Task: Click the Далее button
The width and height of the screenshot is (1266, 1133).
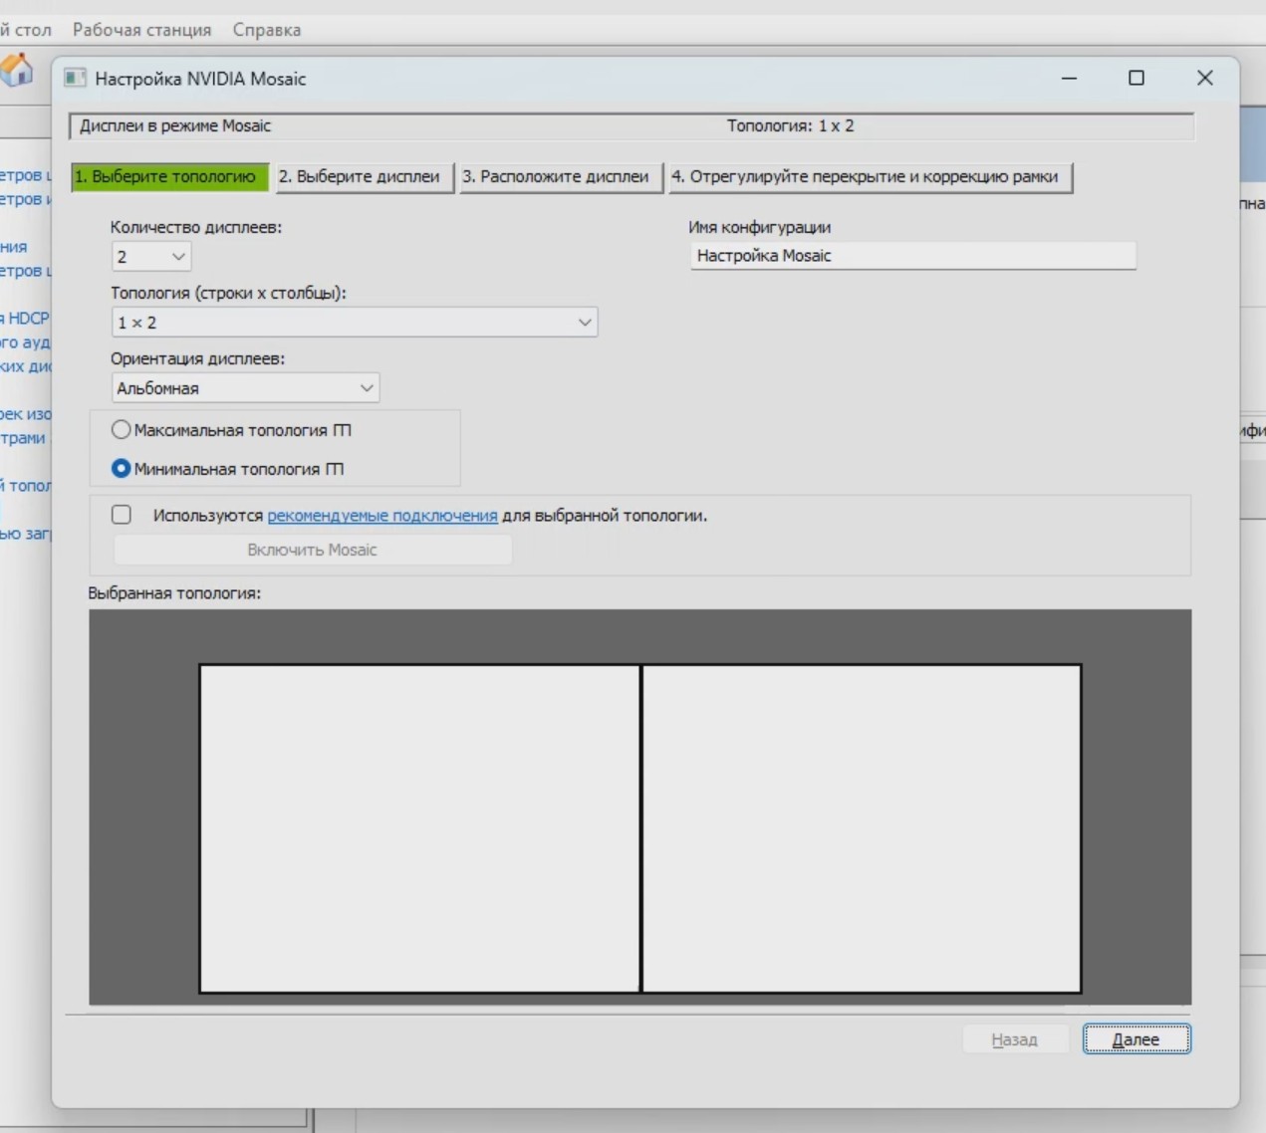Action: coord(1137,1039)
